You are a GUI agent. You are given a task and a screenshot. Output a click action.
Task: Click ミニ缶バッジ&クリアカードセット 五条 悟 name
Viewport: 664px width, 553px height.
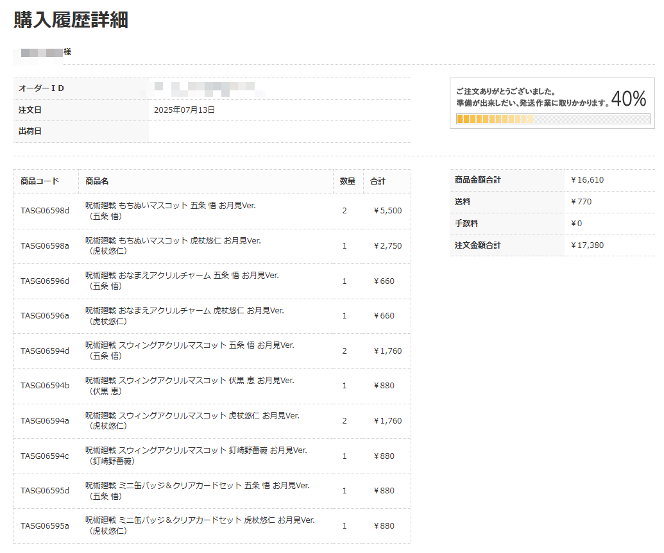point(198,490)
